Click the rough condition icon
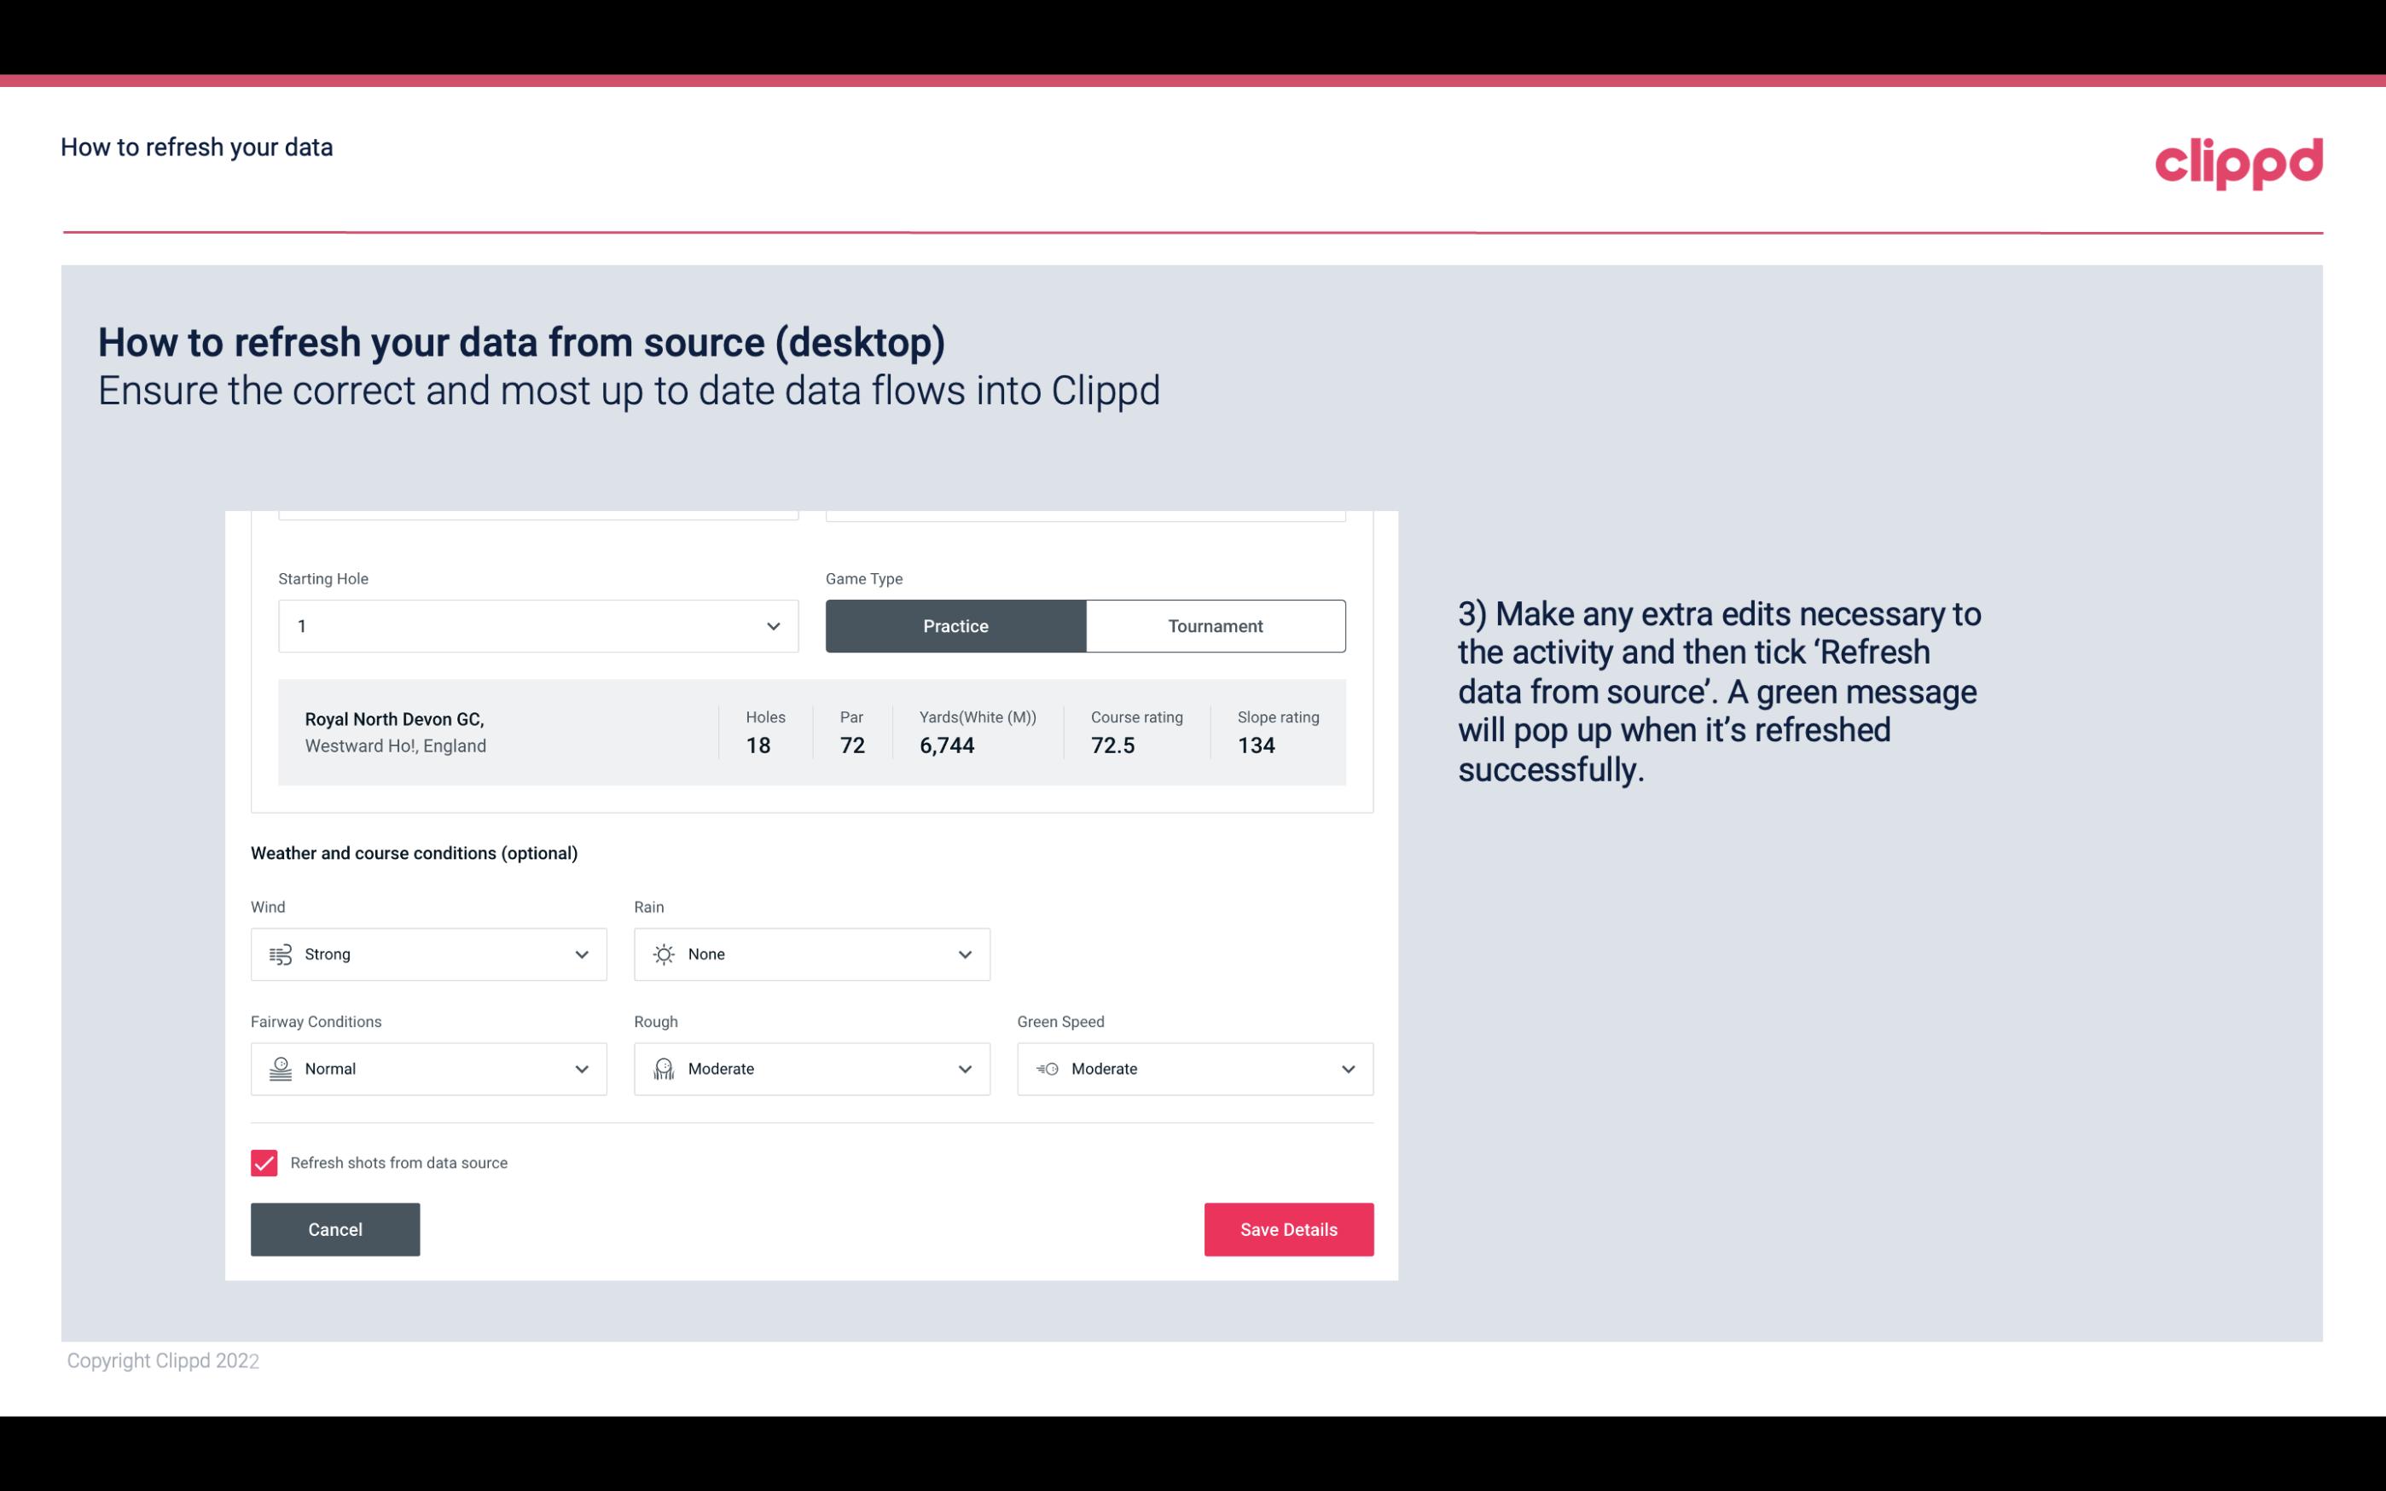Image resolution: width=2386 pixels, height=1491 pixels. (663, 1069)
